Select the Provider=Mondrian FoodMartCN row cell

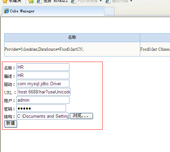[x=72, y=49]
